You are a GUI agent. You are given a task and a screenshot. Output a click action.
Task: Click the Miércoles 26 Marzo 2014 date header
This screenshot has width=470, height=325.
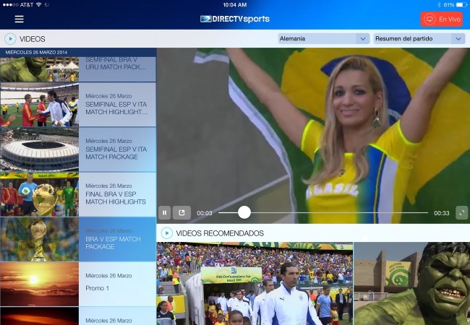(x=36, y=53)
